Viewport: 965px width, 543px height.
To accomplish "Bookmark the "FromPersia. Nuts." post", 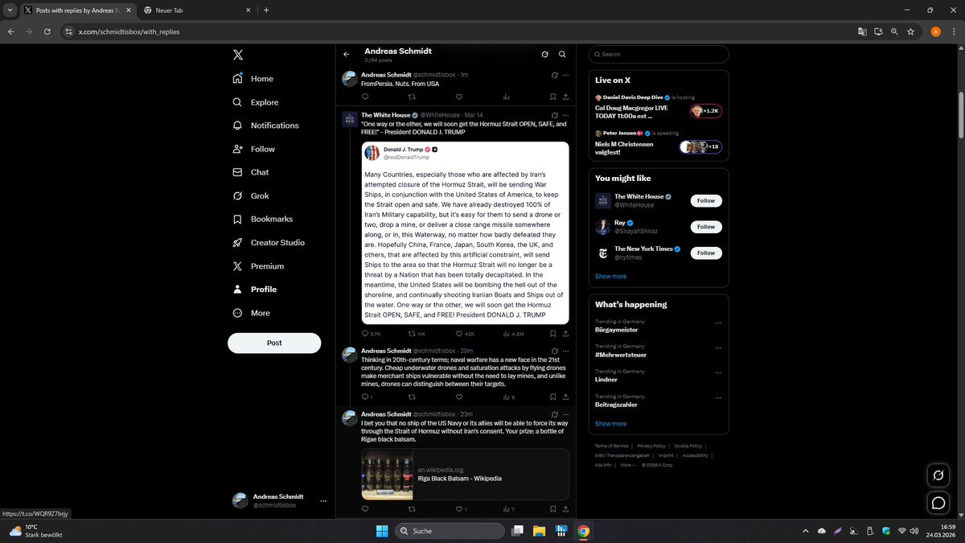I will (x=552, y=97).
